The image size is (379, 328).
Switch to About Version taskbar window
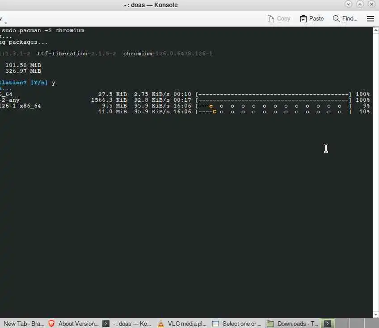tap(78, 324)
